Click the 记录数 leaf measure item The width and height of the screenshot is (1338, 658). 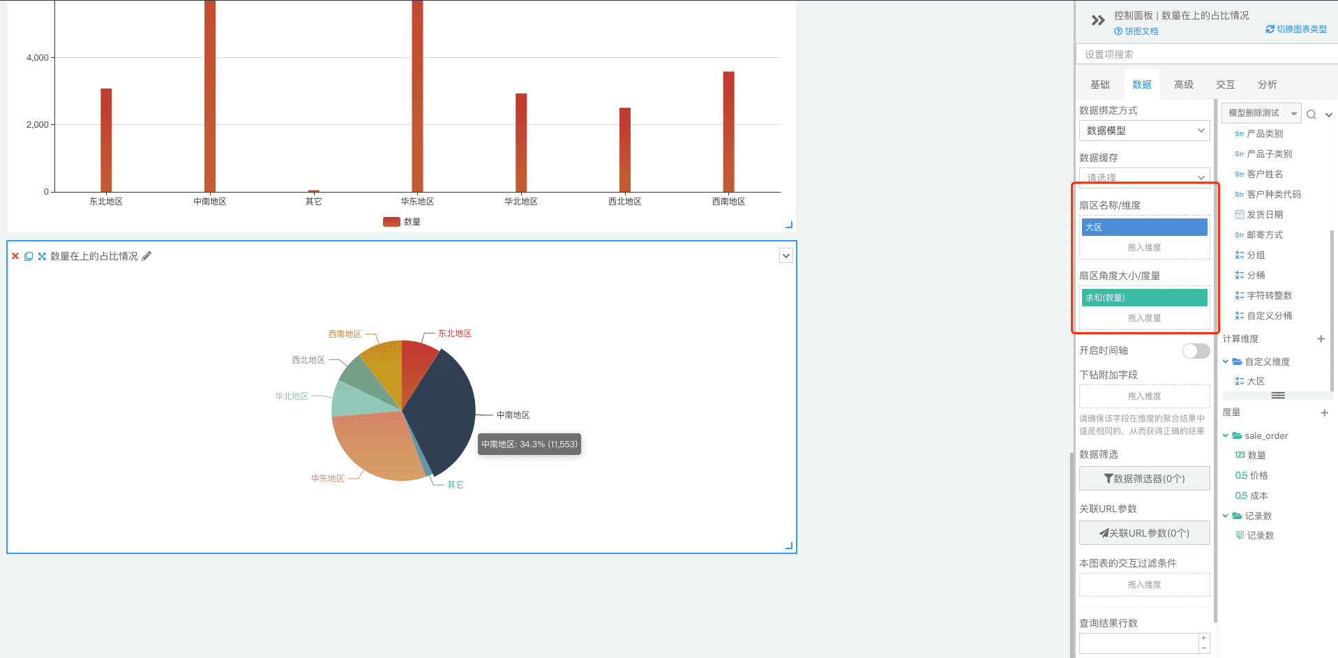(x=1255, y=535)
